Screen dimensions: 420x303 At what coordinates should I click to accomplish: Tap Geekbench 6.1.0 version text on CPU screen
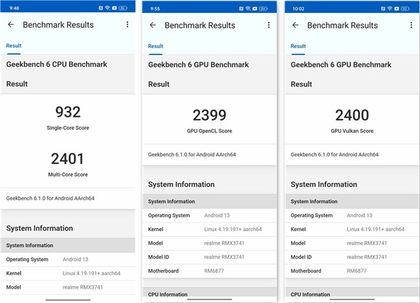coord(50,199)
